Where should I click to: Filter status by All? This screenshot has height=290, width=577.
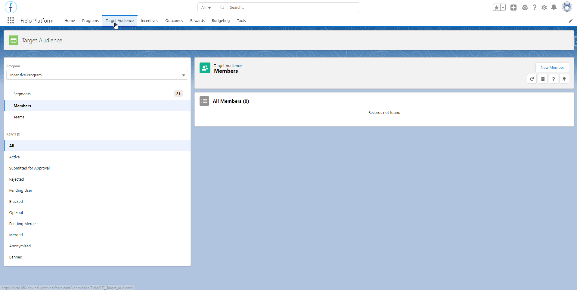pos(97,146)
